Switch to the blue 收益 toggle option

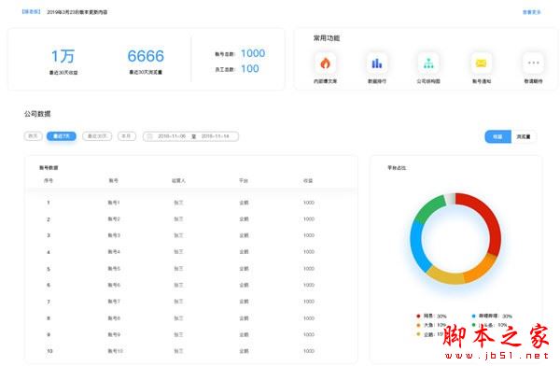pyautogui.click(x=497, y=136)
